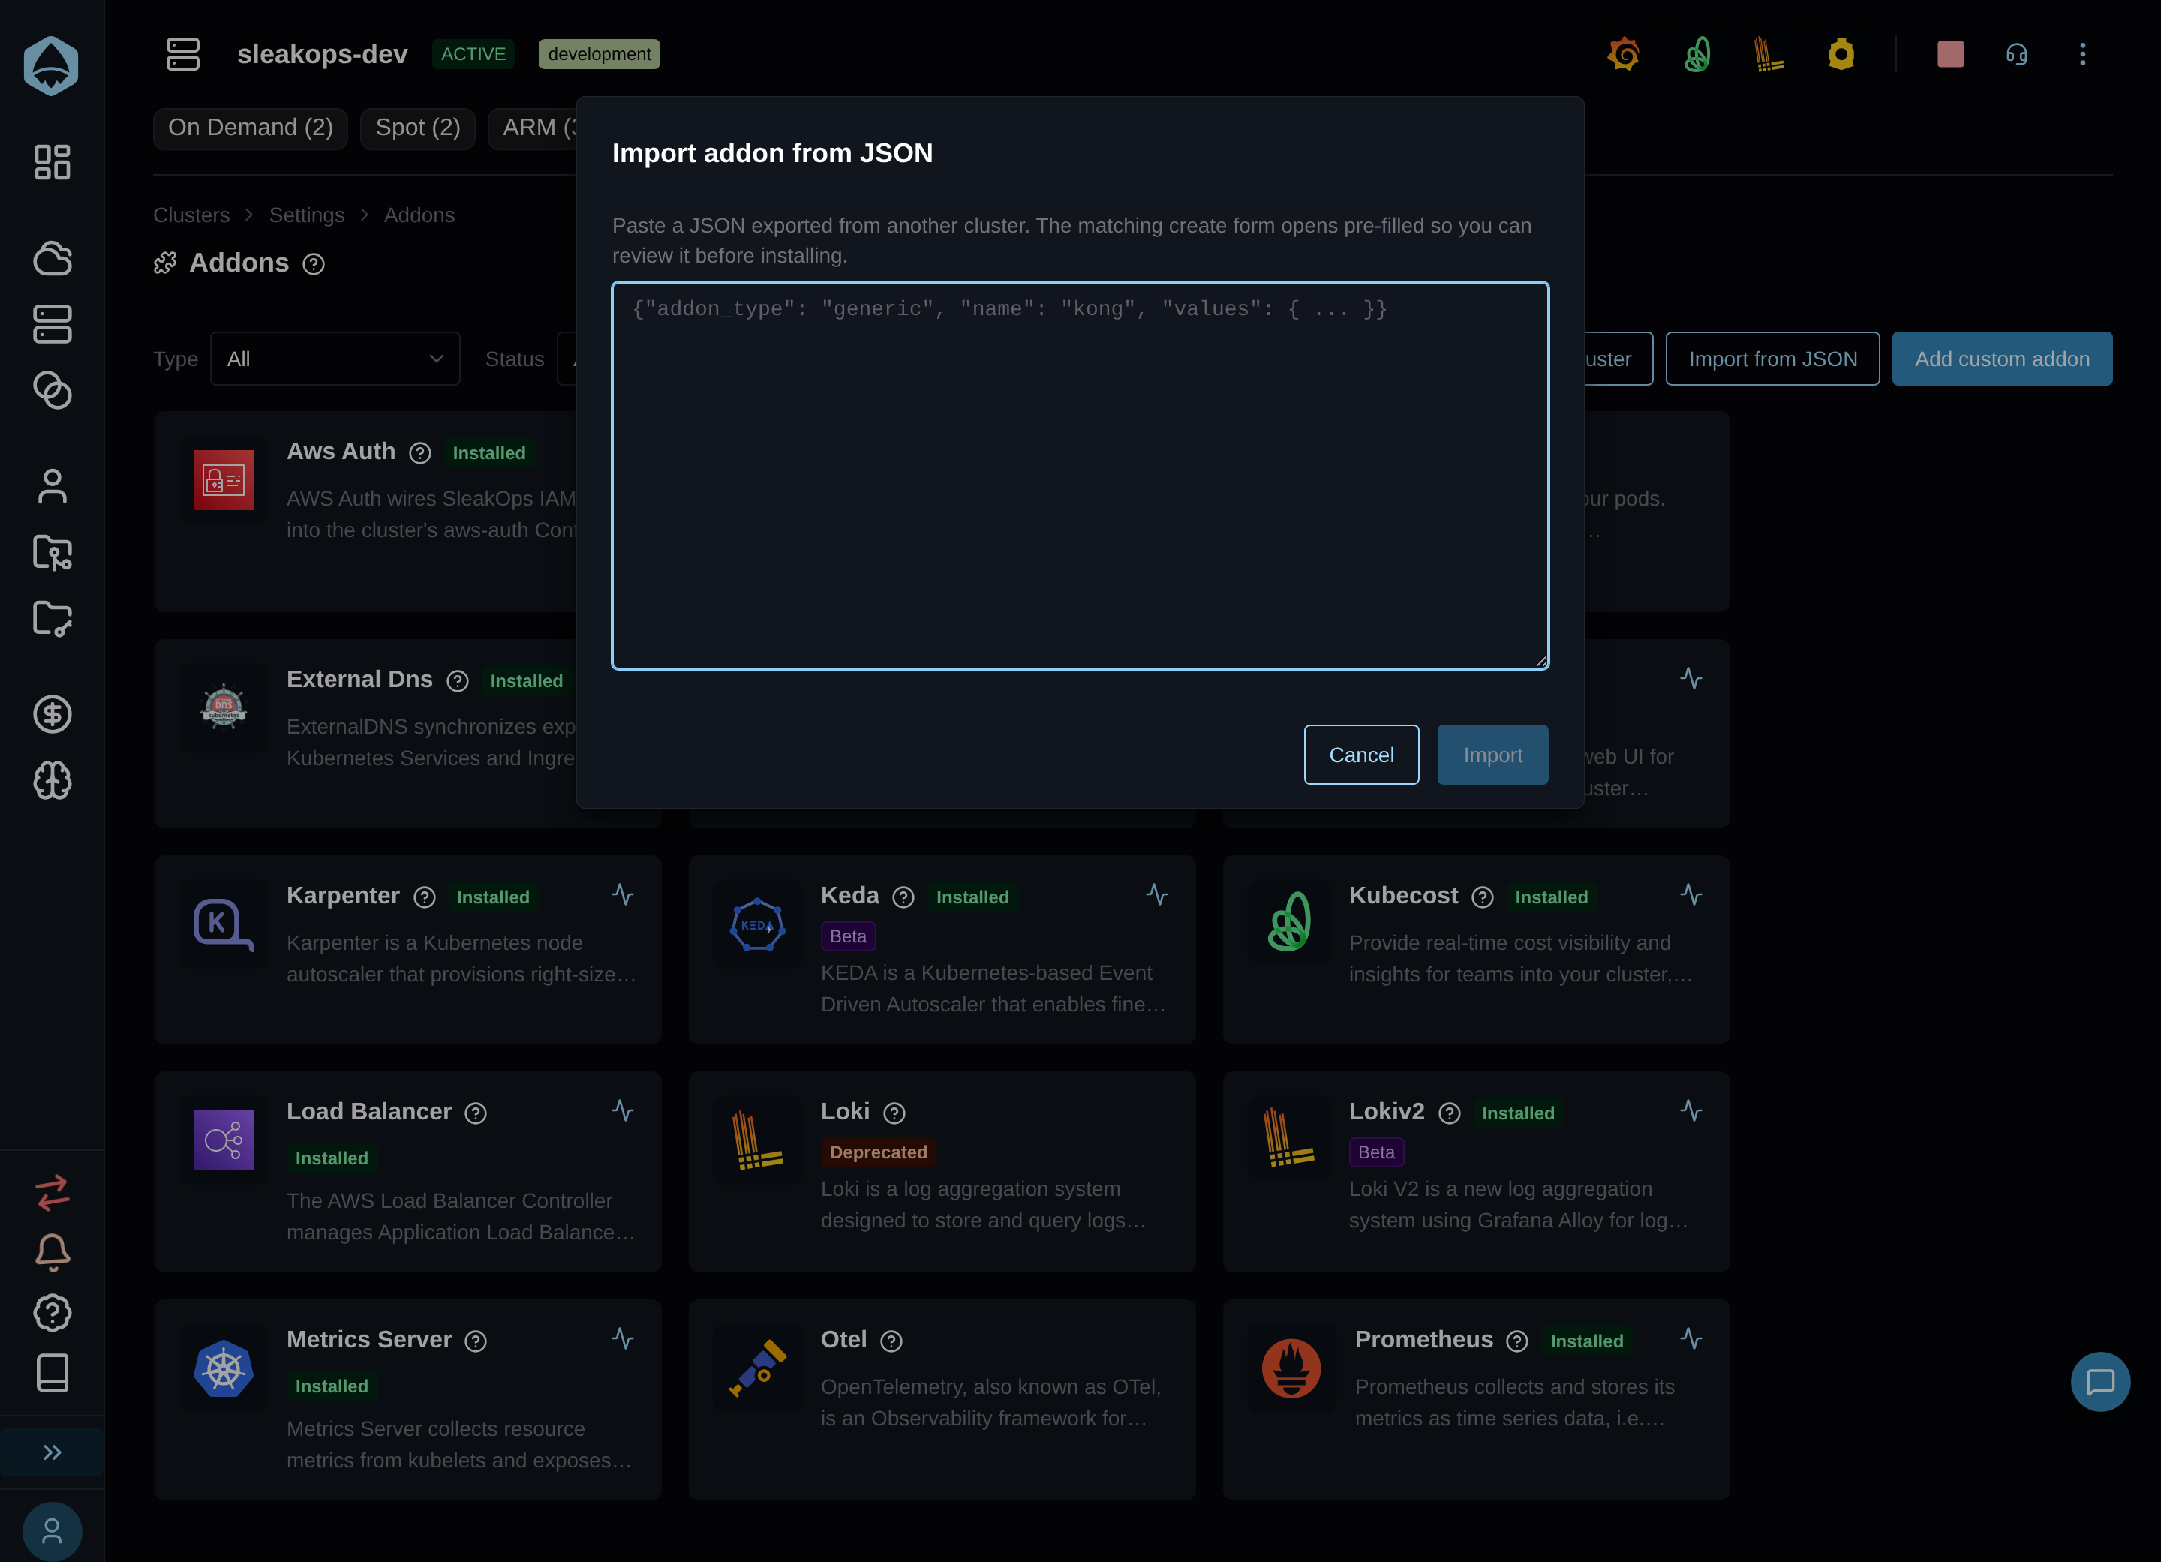The image size is (2161, 1562).
Task: Open Kubecost shortcut icon in header
Action: pos(1697,54)
